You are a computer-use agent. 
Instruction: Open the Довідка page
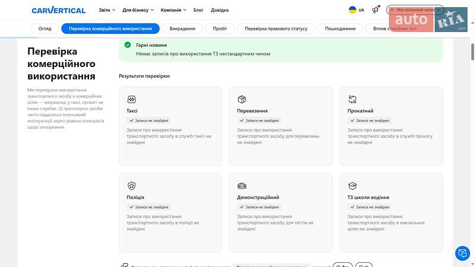click(220, 10)
